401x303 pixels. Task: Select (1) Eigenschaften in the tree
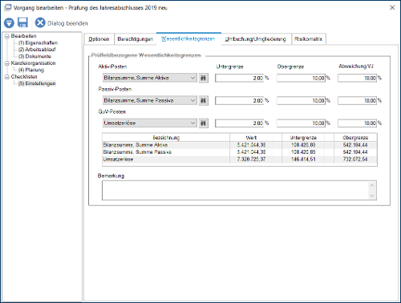[x=38, y=42]
